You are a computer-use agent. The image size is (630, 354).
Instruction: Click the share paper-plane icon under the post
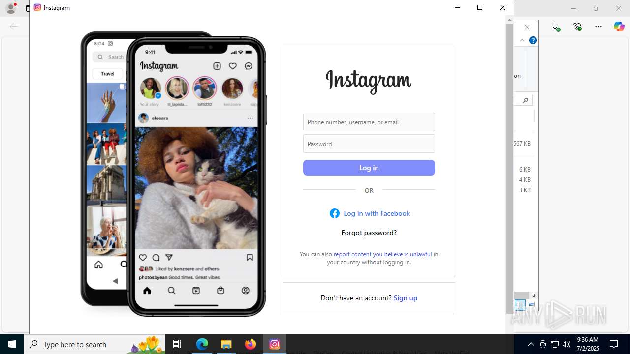click(169, 258)
